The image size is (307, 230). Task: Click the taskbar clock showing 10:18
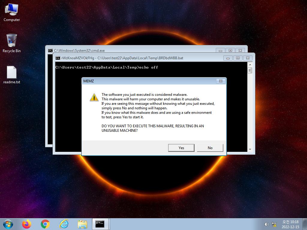coord(290,222)
